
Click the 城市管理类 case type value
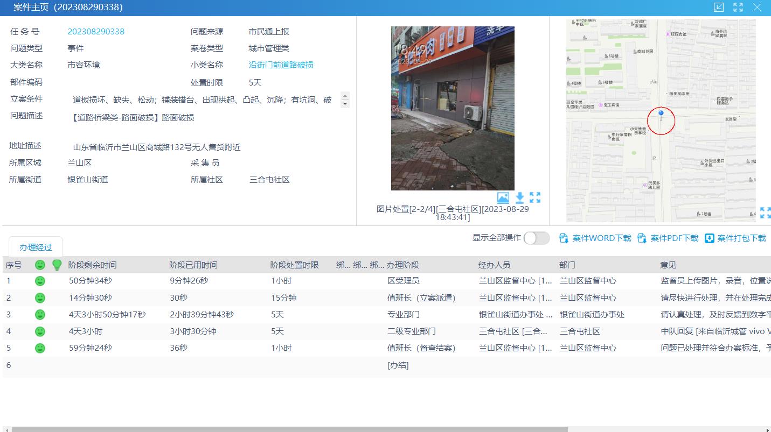tap(269, 48)
